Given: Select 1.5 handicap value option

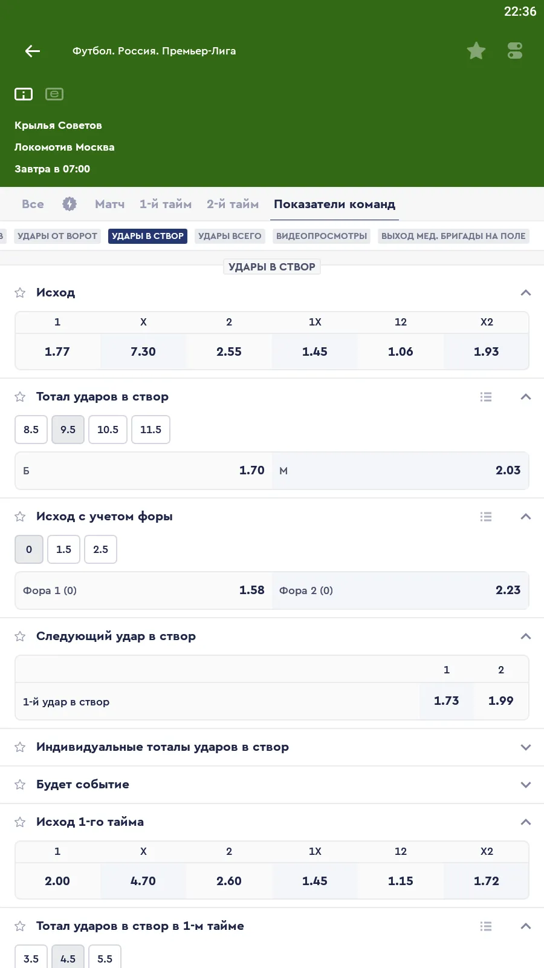Looking at the screenshot, I should 63,549.
